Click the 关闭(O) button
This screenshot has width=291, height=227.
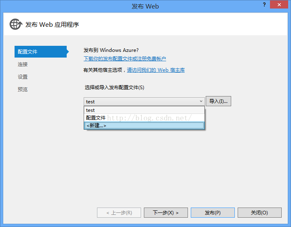pos(259,212)
